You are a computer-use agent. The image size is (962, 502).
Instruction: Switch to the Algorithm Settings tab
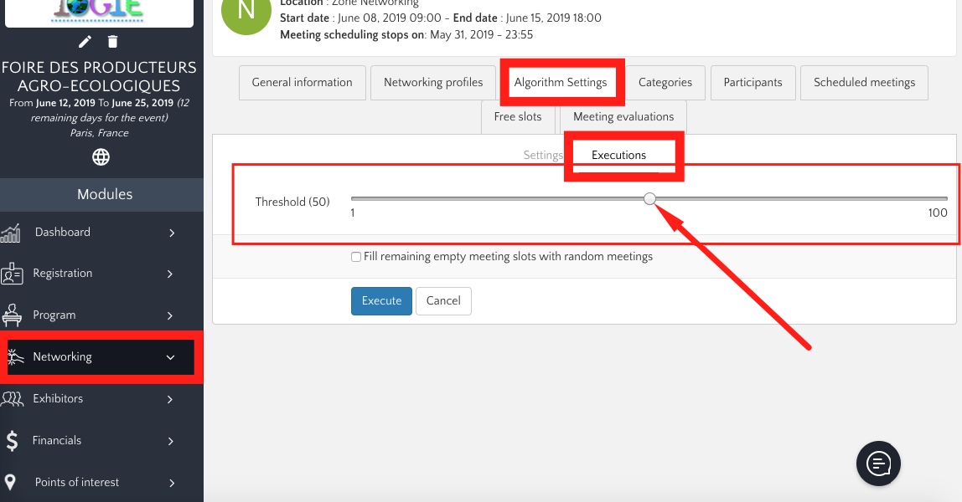[561, 82]
